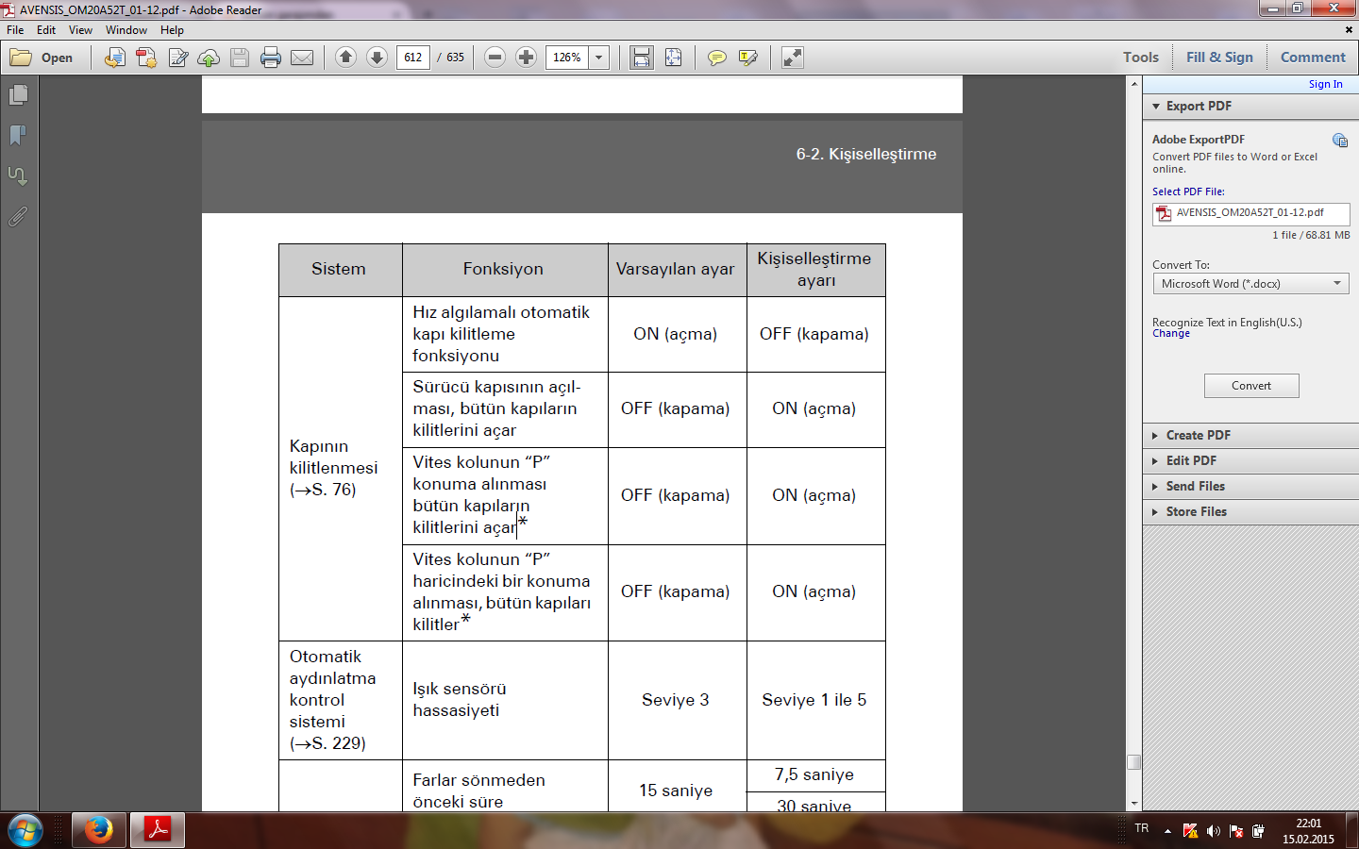1359x849 pixels.
Task: Toggle read mode full-screen view
Action: (793, 58)
